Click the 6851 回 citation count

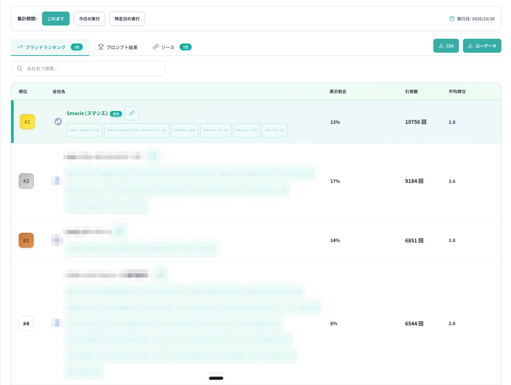pyautogui.click(x=414, y=240)
